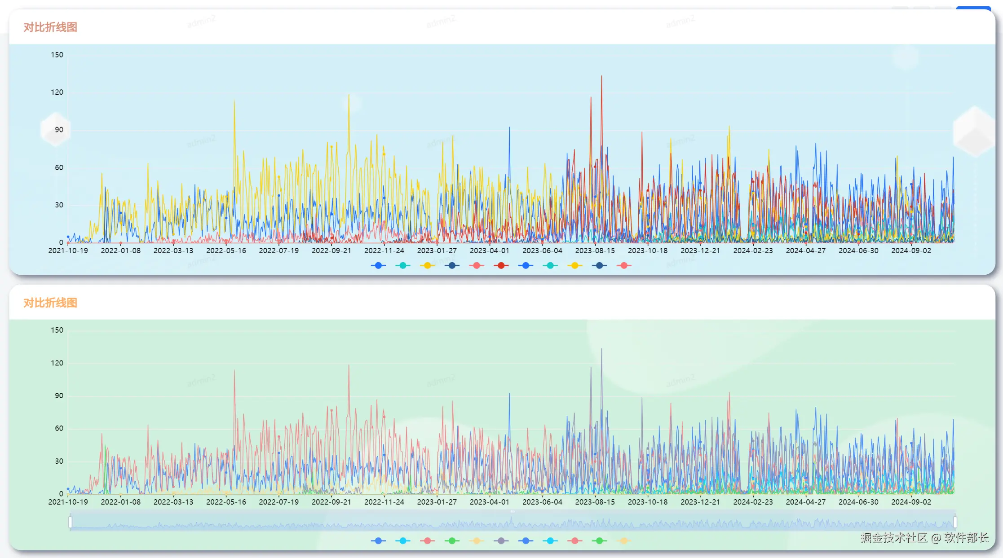Click top panel title 对比折线图
The width and height of the screenshot is (1003, 558).
(x=50, y=27)
